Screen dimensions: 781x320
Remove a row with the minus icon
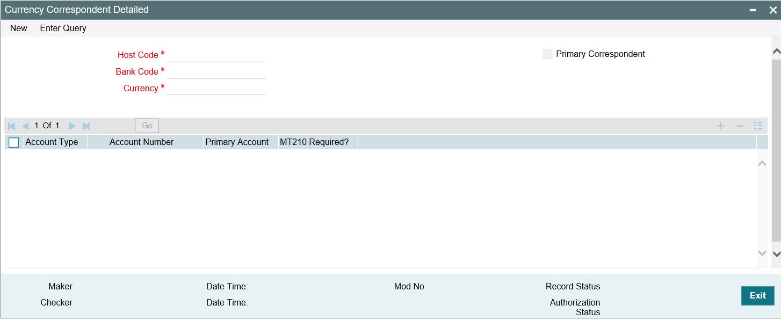coord(739,126)
